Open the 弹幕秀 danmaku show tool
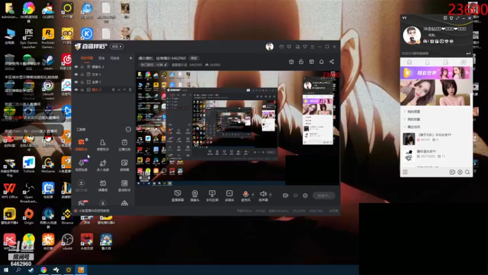This screenshot has height=275, width=488. 102,185
